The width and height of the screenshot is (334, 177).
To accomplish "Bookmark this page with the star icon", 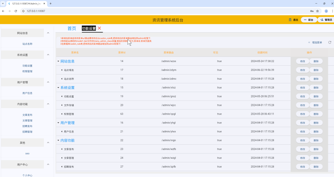I will 317,11.
